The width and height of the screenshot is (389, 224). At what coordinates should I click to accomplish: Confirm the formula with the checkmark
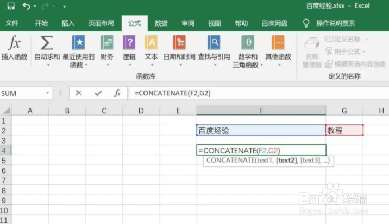pyautogui.click(x=98, y=93)
